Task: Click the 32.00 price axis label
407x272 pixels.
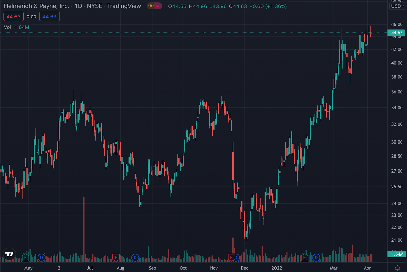Action: point(397,124)
